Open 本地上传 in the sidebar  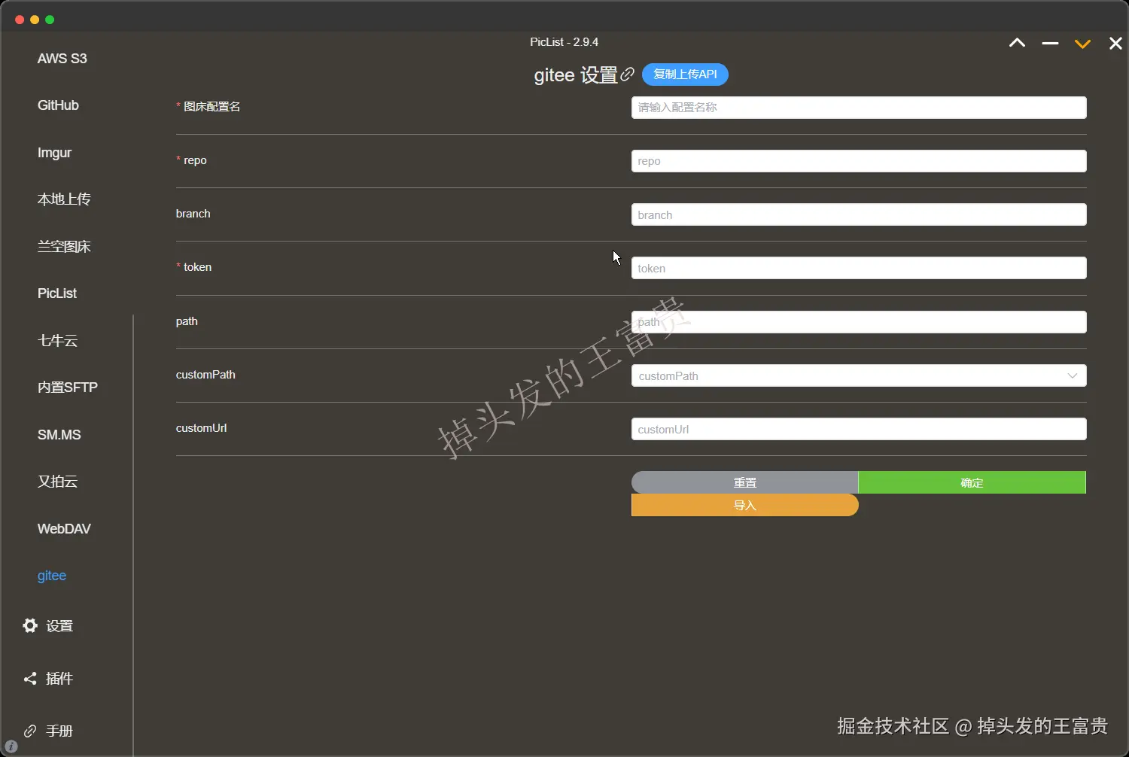tap(64, 199)
